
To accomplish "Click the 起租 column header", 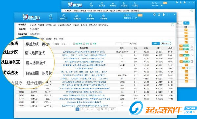I will pos(170,48).
